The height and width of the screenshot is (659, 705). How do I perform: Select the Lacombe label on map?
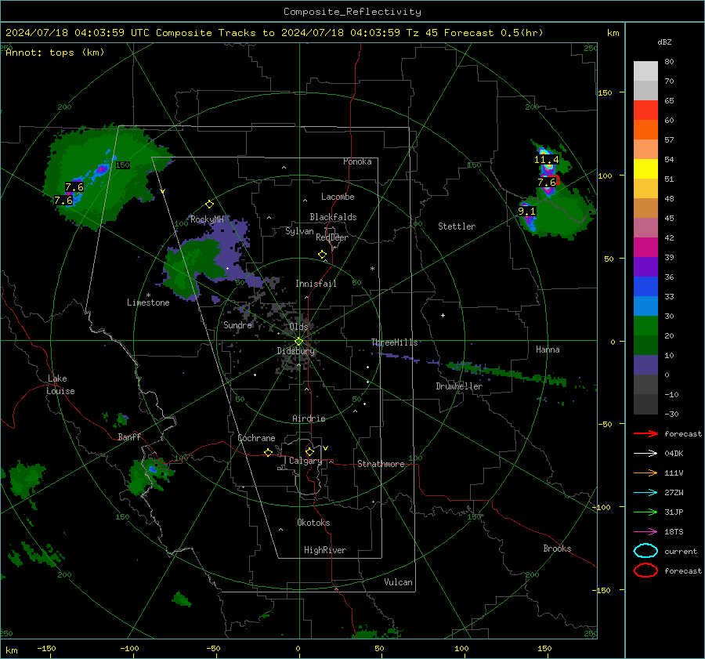338,197
